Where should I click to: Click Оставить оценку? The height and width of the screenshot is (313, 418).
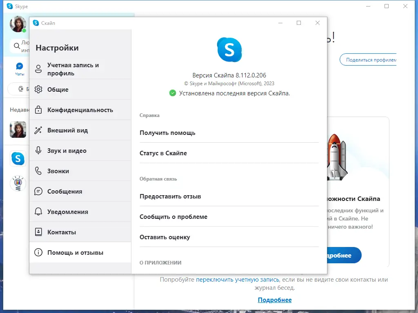point(229,237)
